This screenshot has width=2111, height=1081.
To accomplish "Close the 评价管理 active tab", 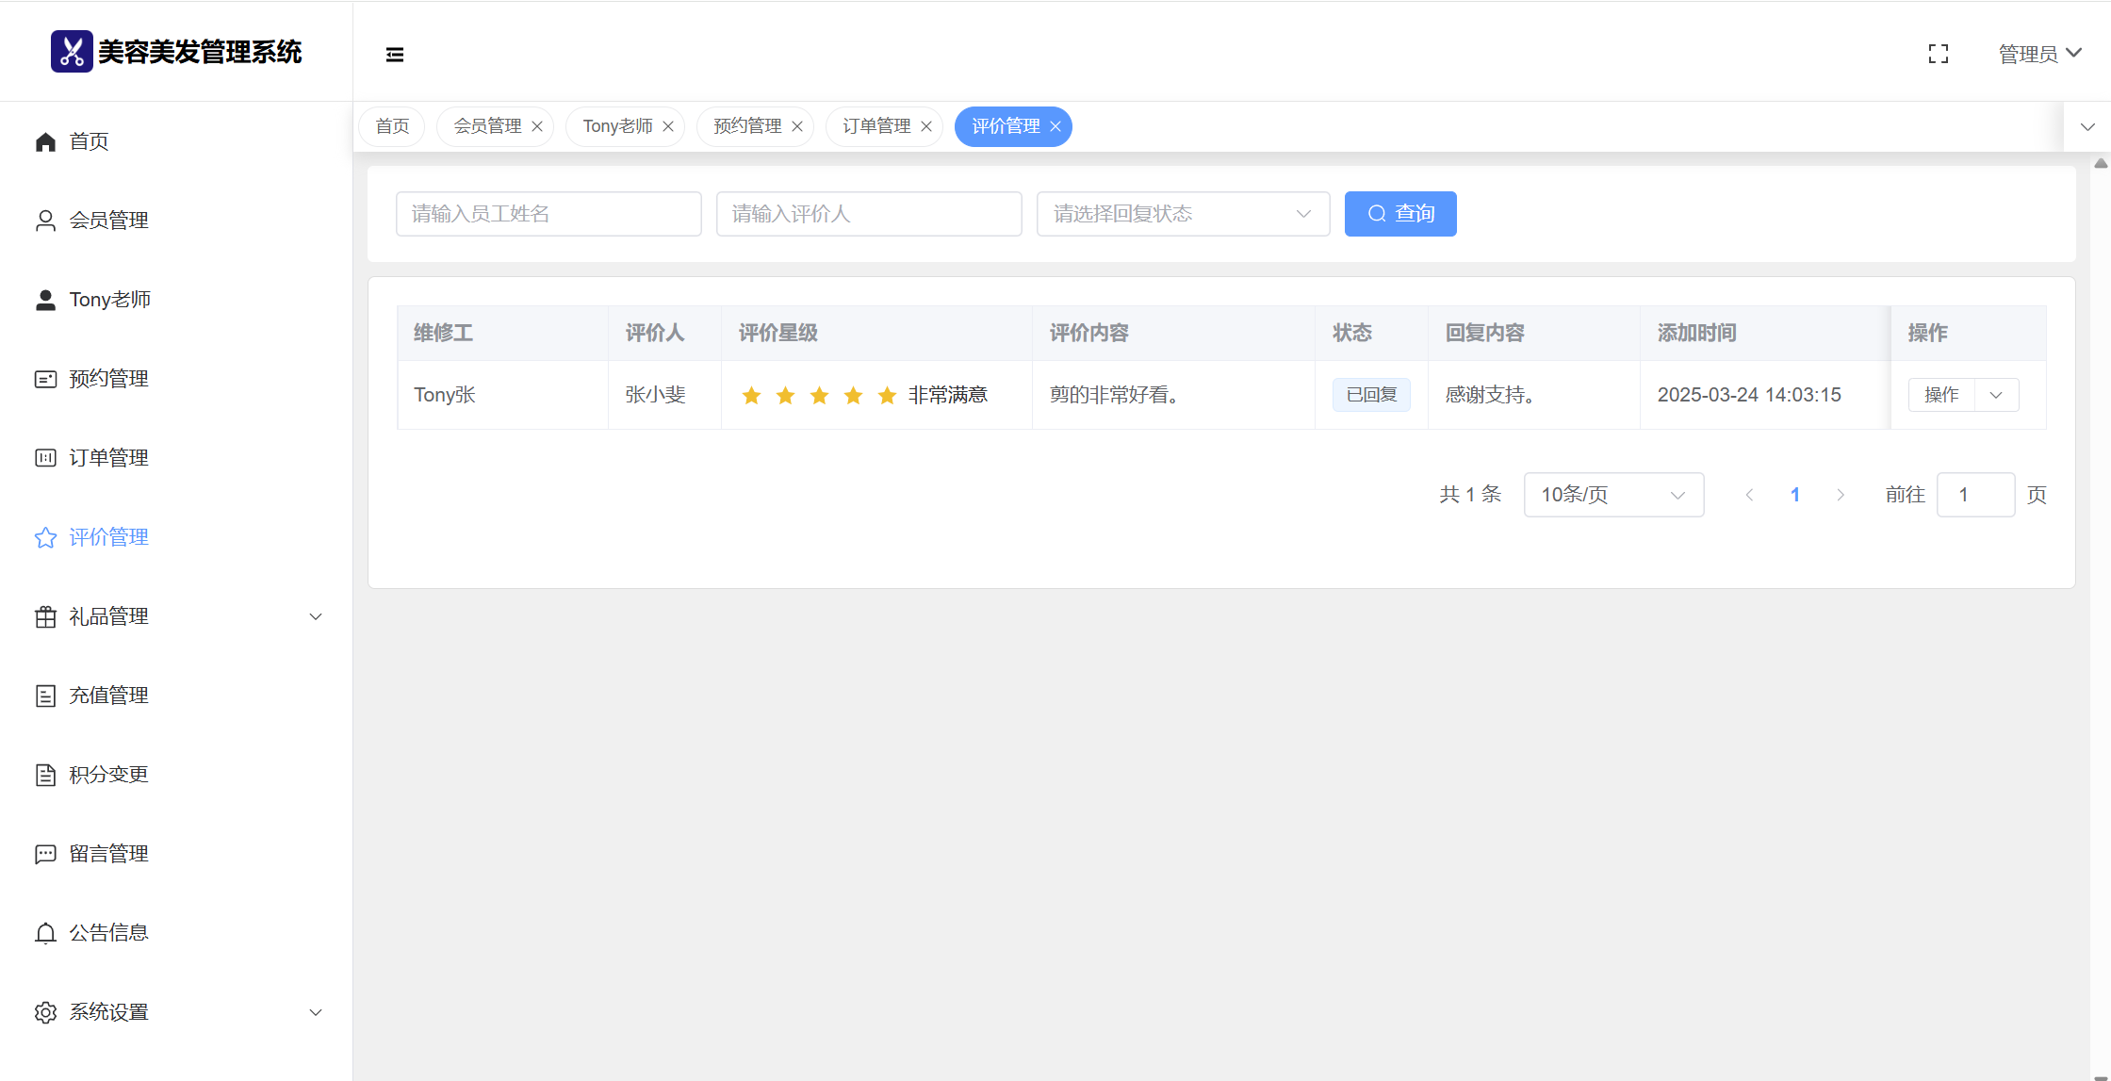I will click(1055, 126).
